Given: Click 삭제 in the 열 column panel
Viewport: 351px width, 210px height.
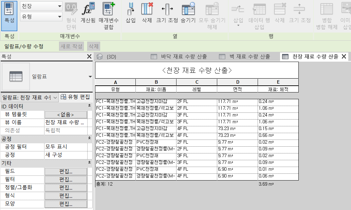Looking at the screenshot, I should pyautogui.click(x=147, y=13).
